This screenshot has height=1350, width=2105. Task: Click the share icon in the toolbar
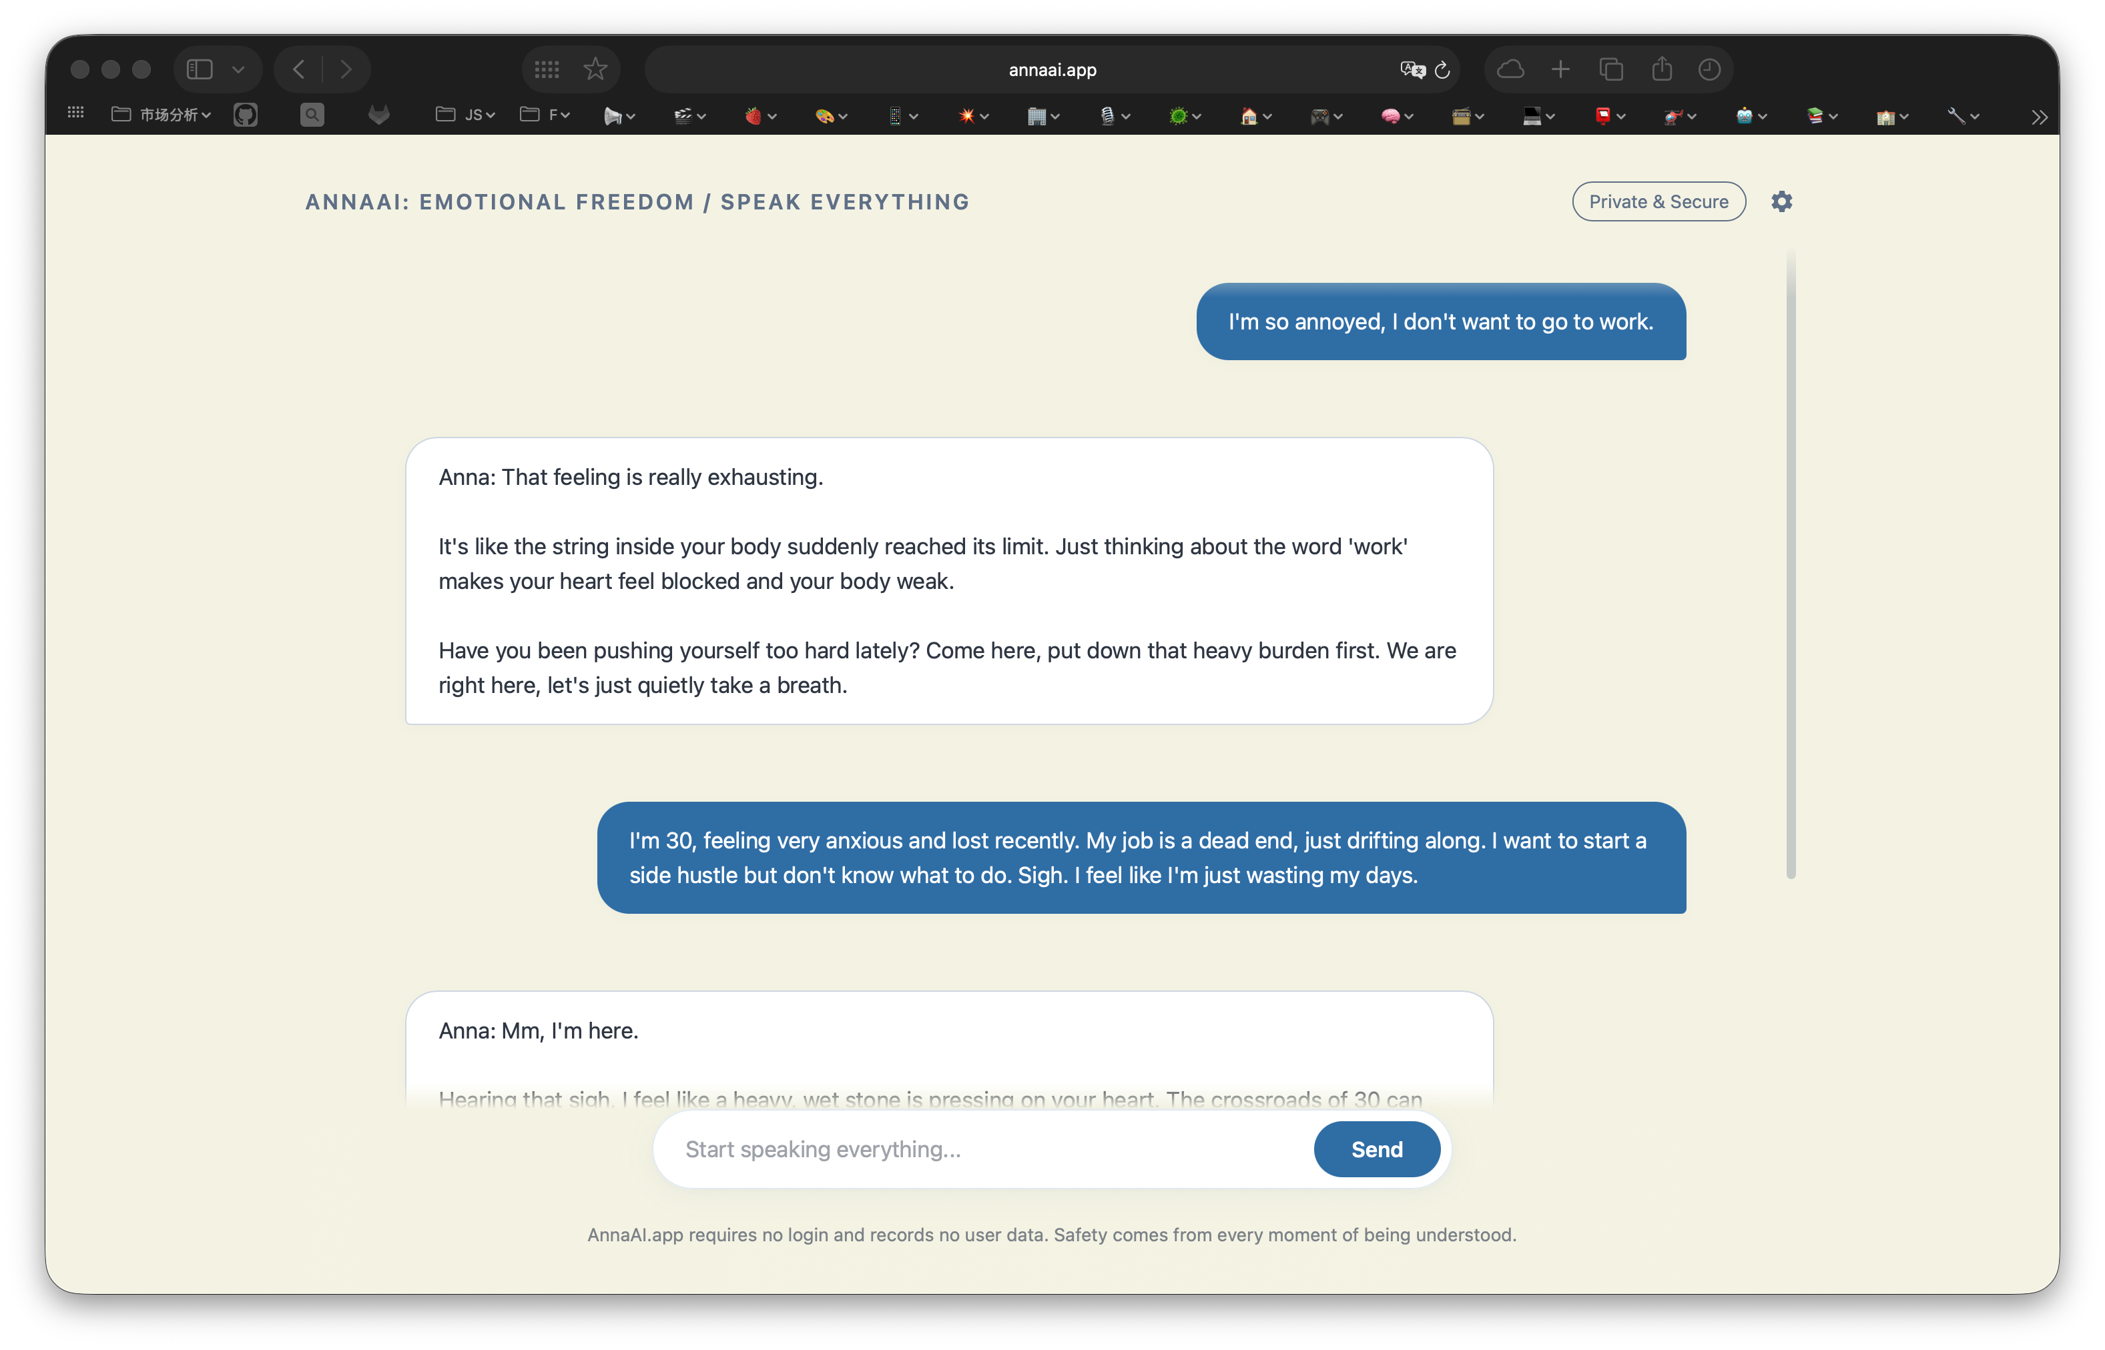pyautogui.click(x=1661, y=69)
